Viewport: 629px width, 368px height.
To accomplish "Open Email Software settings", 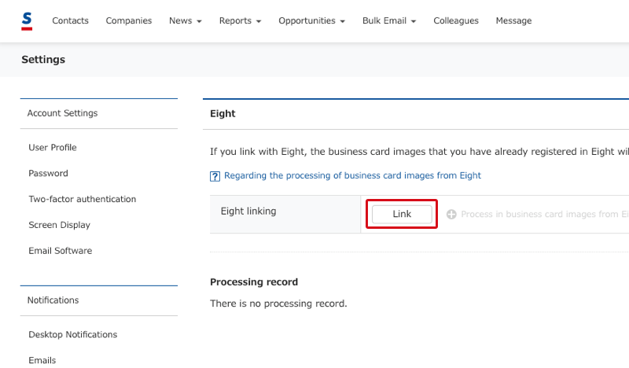I will (x=61, y=251).
